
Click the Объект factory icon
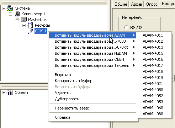(x=10, y=92)
